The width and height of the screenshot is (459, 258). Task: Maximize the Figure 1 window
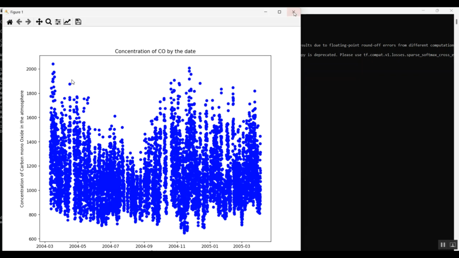pos(279,12)
